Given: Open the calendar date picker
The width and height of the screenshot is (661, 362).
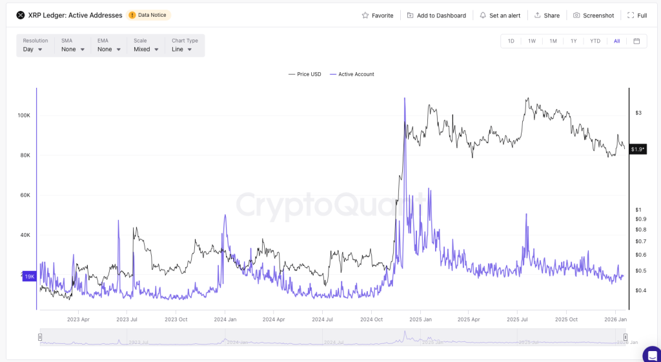Looking at the screenshot, I should tap(636, 41).
